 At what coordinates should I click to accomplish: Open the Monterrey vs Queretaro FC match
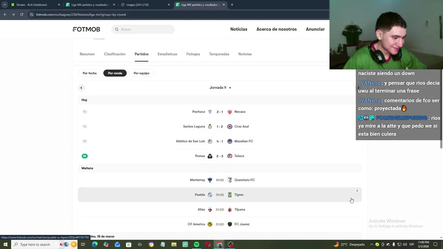(220, 180)
